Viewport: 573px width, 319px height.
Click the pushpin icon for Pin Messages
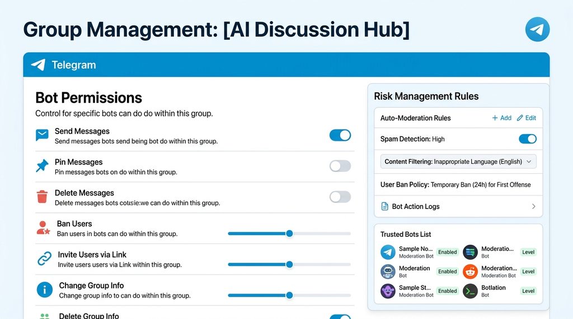43,166
